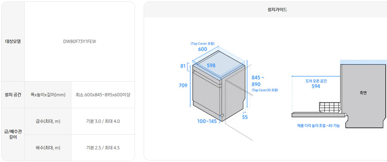387x162 pixels.
Task: Click the open door rack illustration
Action: [330, 107]
